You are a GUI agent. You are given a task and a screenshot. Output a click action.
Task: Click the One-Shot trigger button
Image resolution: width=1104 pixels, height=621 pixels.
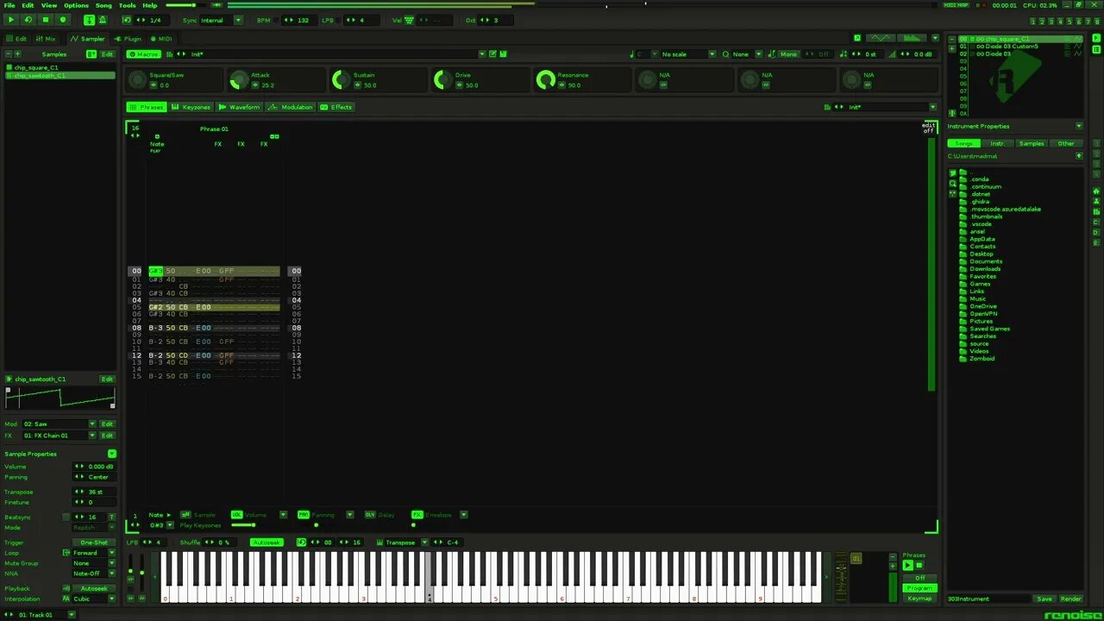tap(94, 543)
